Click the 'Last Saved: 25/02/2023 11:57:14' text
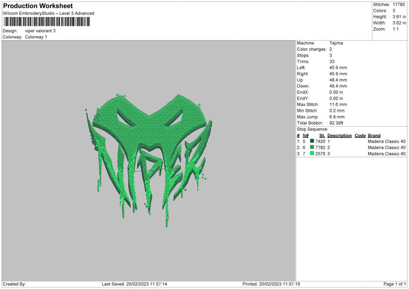Screen dimensions: 409x289 tap(134, 284)
